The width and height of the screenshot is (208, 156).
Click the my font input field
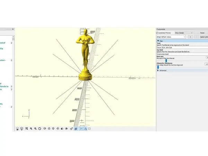pos(182,54)
